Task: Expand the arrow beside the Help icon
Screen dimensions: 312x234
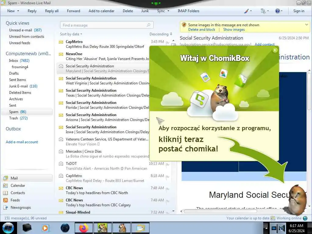Action: pyautogui.click(x=282, y=11)
